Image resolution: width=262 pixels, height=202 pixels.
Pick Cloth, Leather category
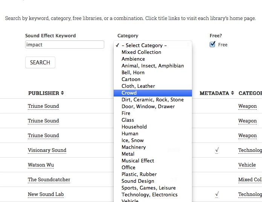tap(153, 86)
